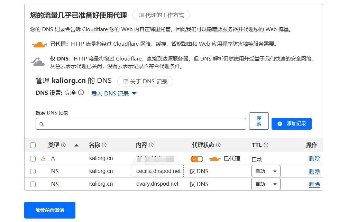Open the 关于 DNS 记录 button
Screen dimensions: 348x222
point(145,81)
